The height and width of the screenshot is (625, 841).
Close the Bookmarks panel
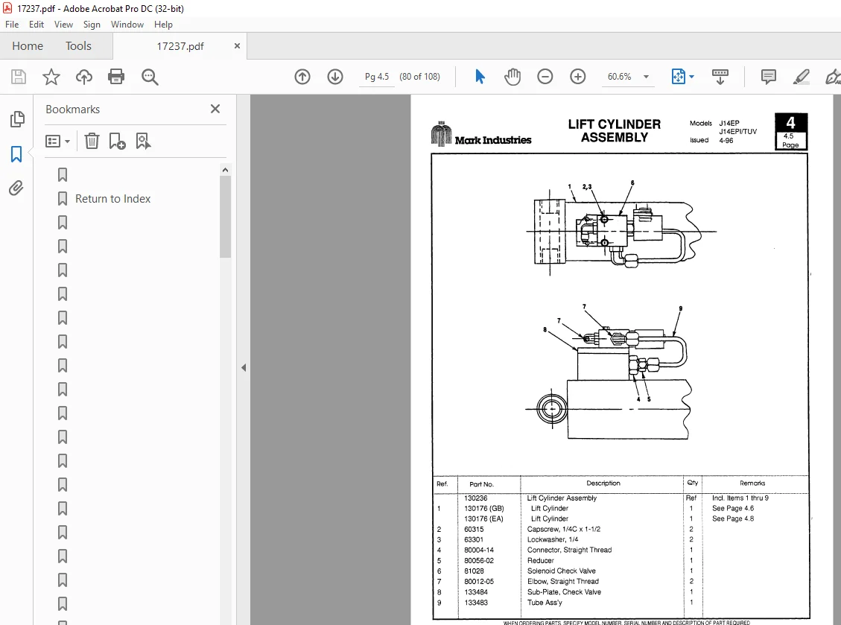(215, 109)
